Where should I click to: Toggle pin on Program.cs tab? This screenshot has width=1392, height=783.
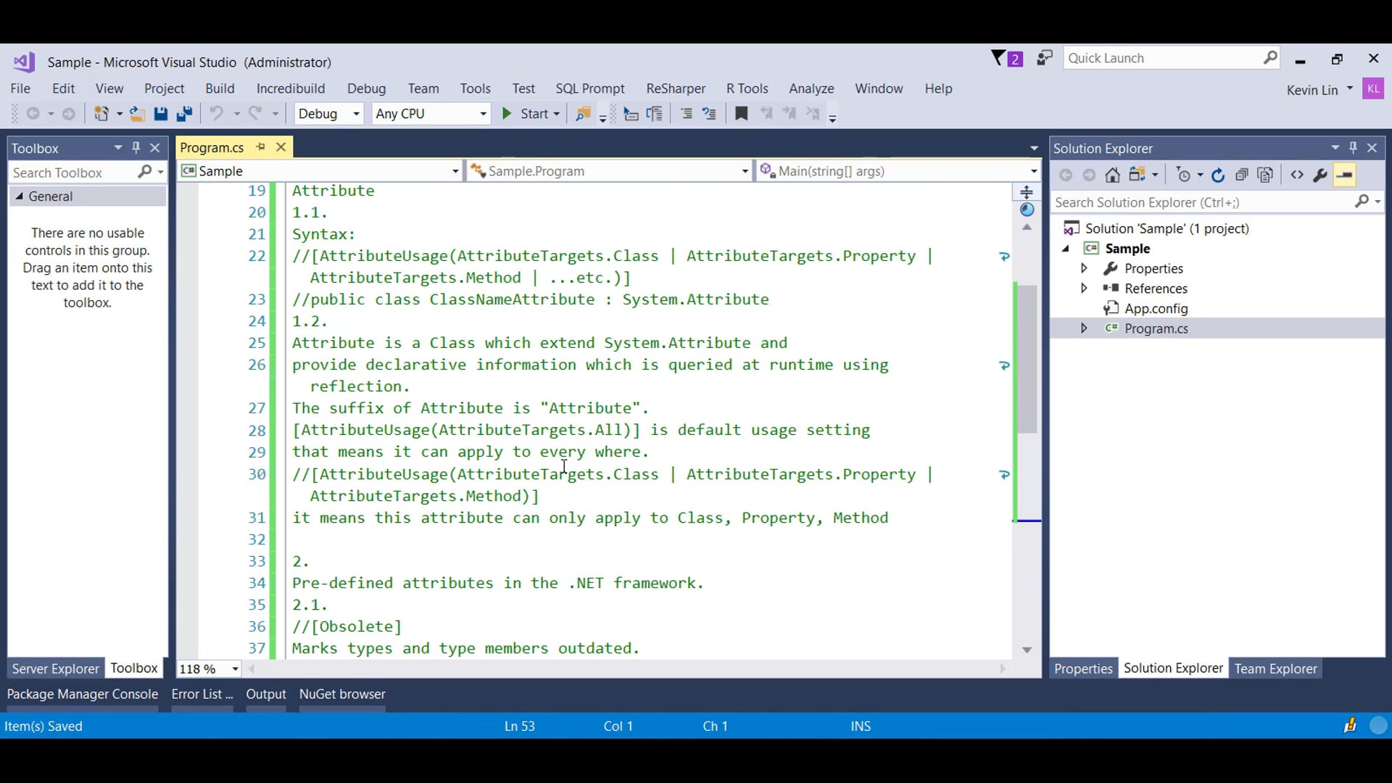pos(260,147)
